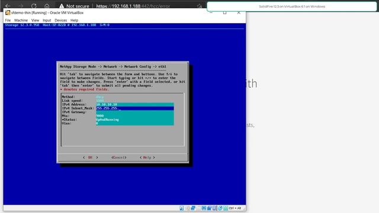379x213 pixels.
Task: Open the Input menu
Action: [x=47, y=20]
